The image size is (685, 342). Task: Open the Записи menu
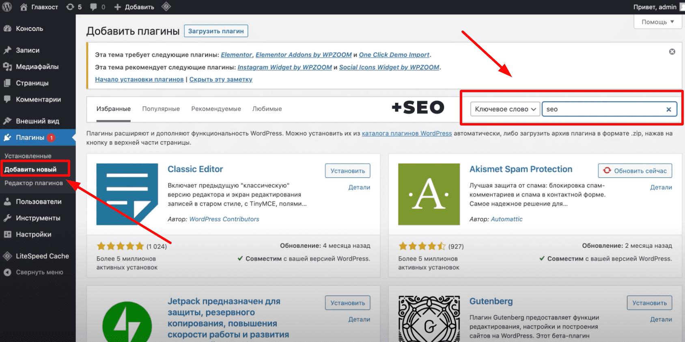(x=28, y=50)
